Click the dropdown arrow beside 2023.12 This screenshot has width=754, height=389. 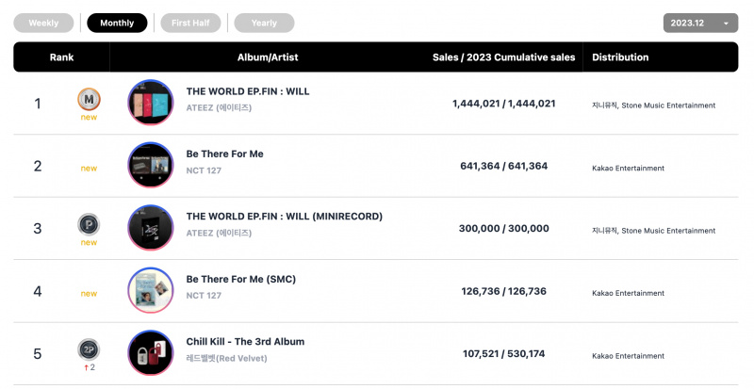click(726, 24)
